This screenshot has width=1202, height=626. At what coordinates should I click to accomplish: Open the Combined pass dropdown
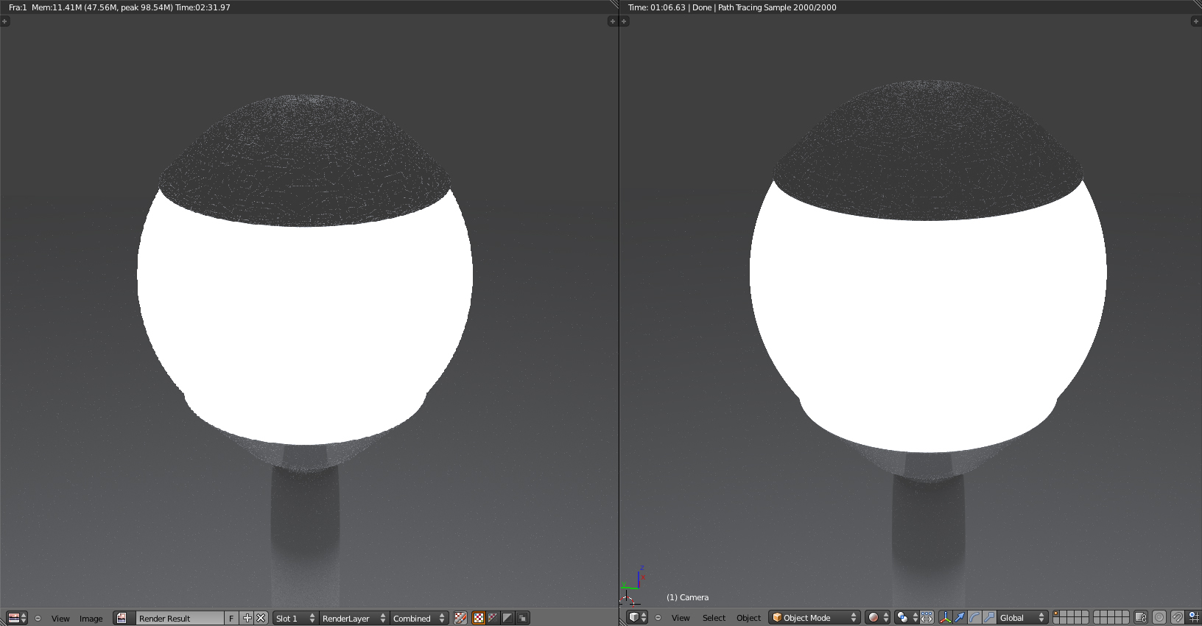click(419, 618)
